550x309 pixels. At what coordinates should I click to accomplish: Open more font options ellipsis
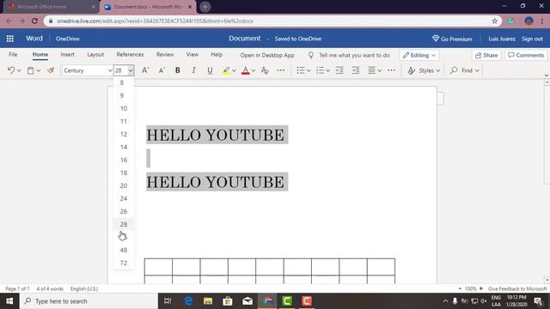281,70
